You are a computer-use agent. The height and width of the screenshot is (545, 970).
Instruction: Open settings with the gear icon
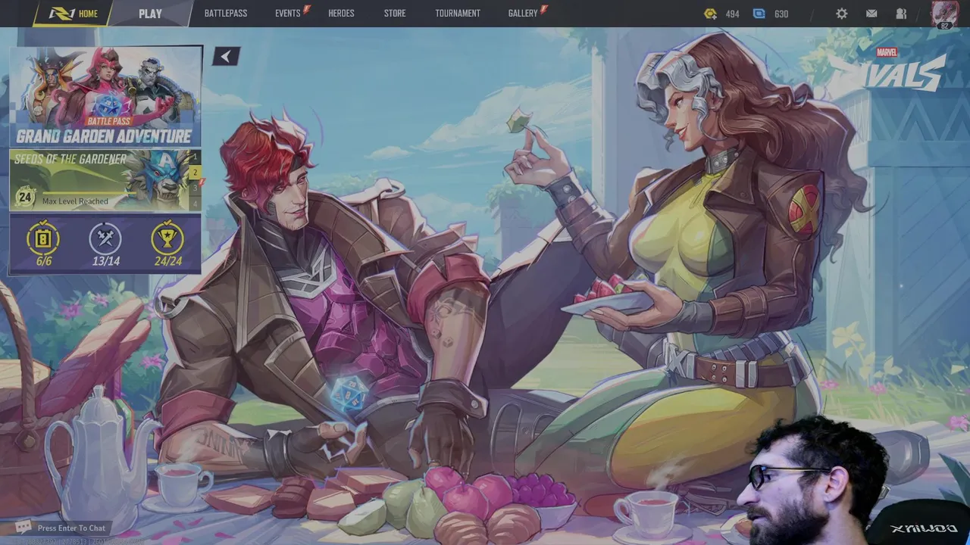[842, 14]
